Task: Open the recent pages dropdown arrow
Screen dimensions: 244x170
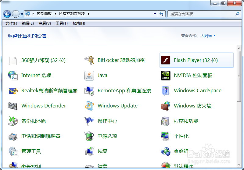Action: point(22,14)
